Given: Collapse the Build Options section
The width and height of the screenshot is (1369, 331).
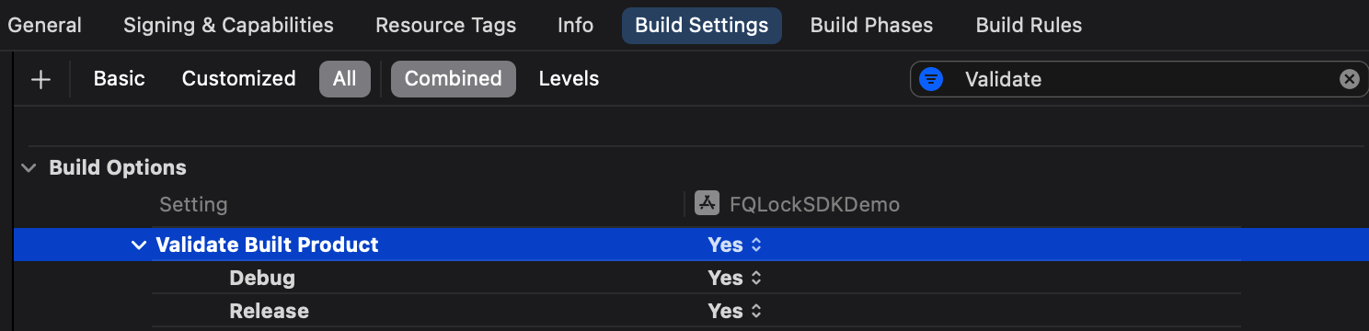Looking at the screenshot, I should (29, 168).
